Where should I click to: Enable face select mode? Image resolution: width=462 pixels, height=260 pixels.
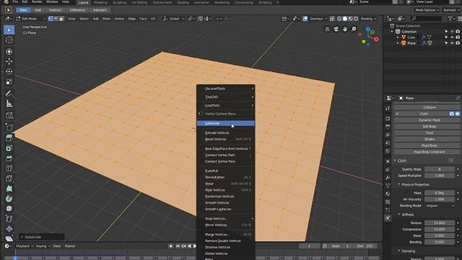pyautogui.click(x=61, y=19)
